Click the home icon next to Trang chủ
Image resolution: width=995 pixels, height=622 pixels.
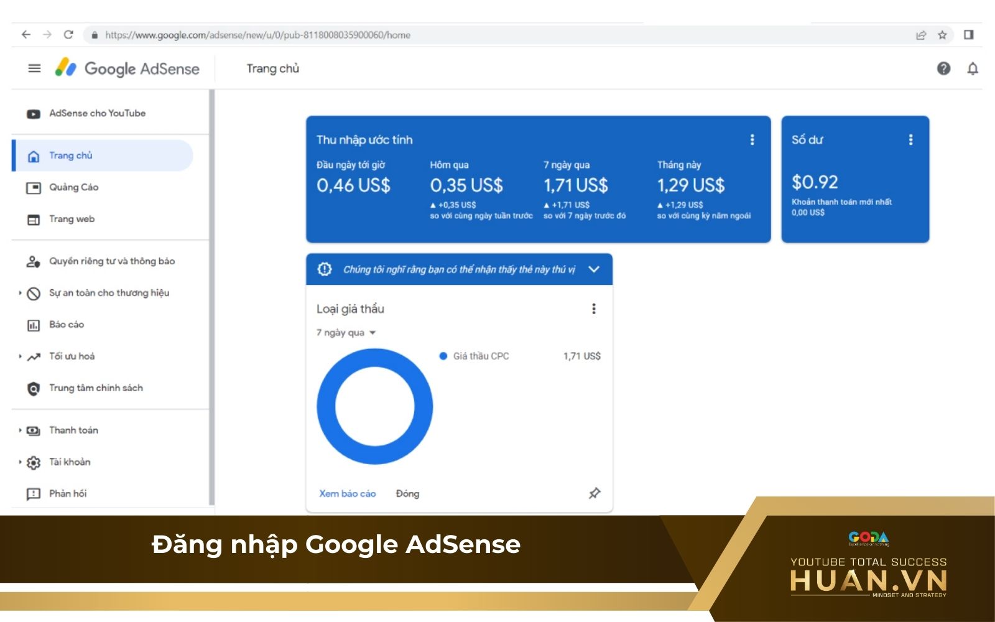(x=34, y=156)
